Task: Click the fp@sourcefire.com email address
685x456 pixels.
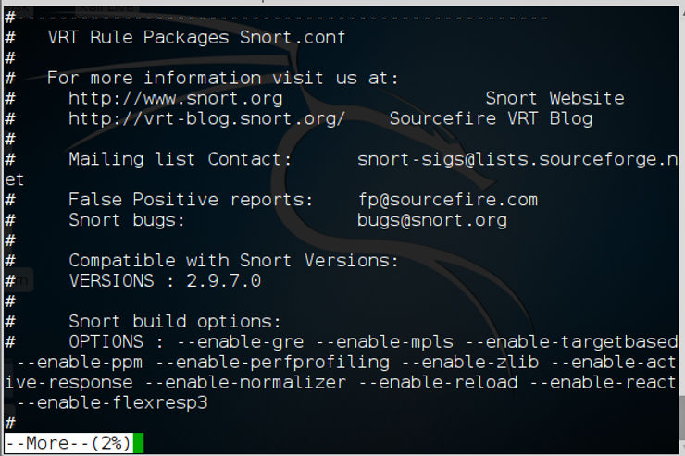Action: [x=448, y=200]
